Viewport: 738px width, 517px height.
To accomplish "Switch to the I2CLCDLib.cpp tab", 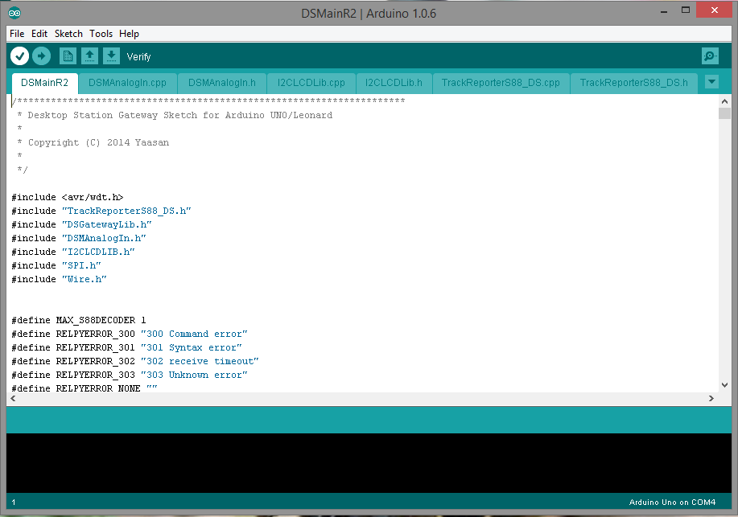I will (311, 83).
